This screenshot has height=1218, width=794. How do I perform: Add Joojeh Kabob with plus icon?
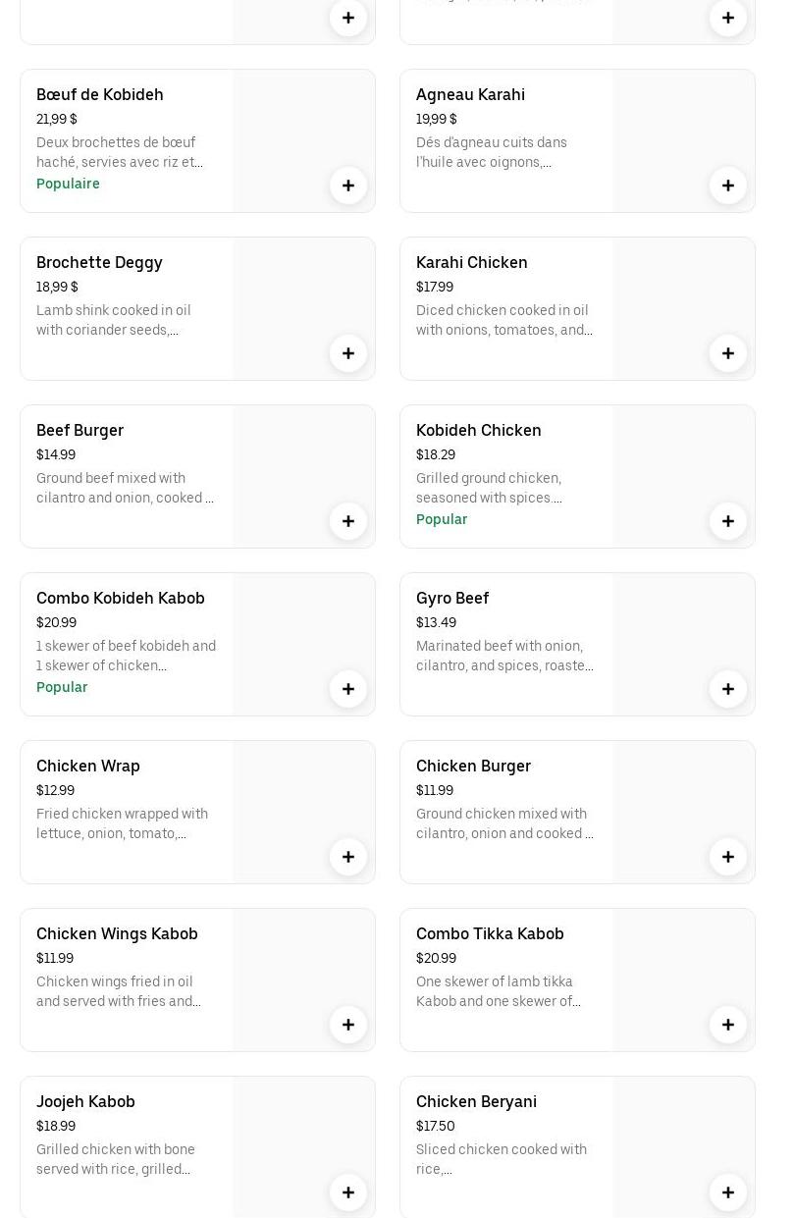coord(348,1192)
